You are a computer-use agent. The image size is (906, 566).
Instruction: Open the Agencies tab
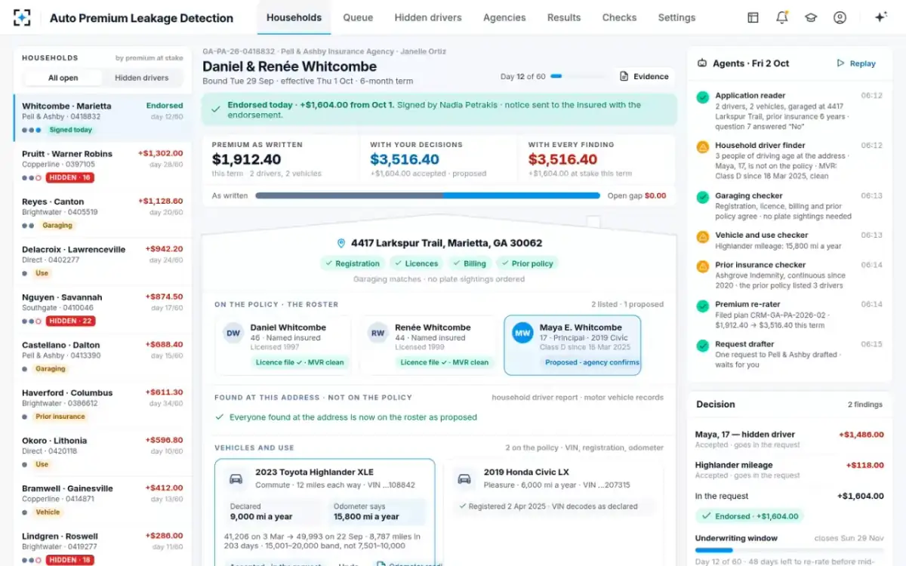coord(504,17)
